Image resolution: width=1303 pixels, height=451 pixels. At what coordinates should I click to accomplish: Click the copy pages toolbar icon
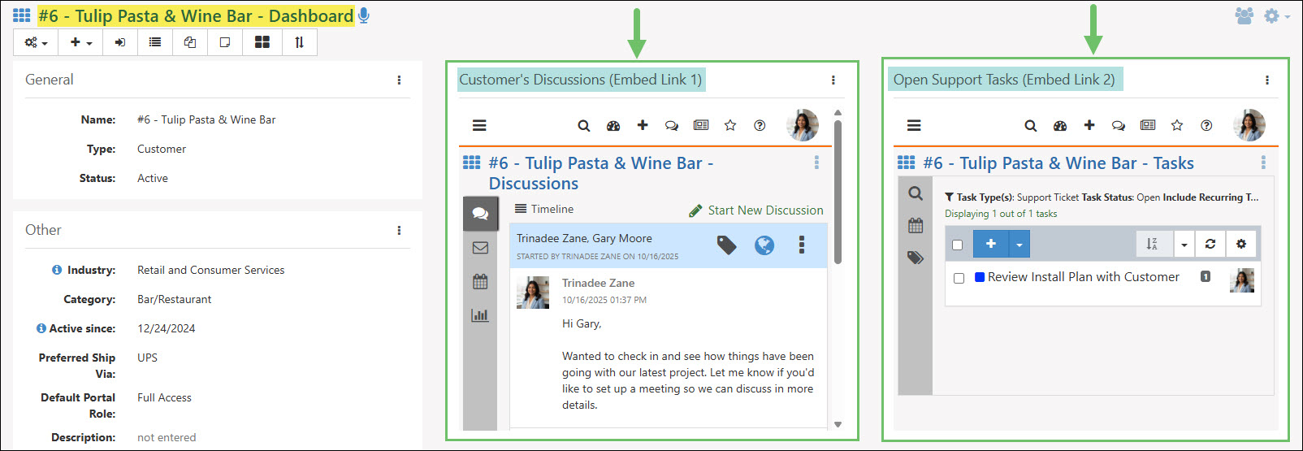190,42
